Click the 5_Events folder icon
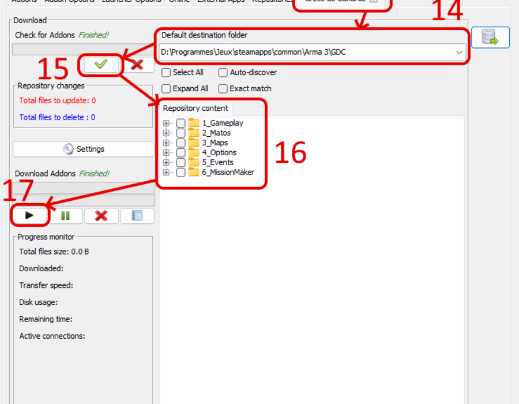519x404 pixels. (x=194, y=162)
